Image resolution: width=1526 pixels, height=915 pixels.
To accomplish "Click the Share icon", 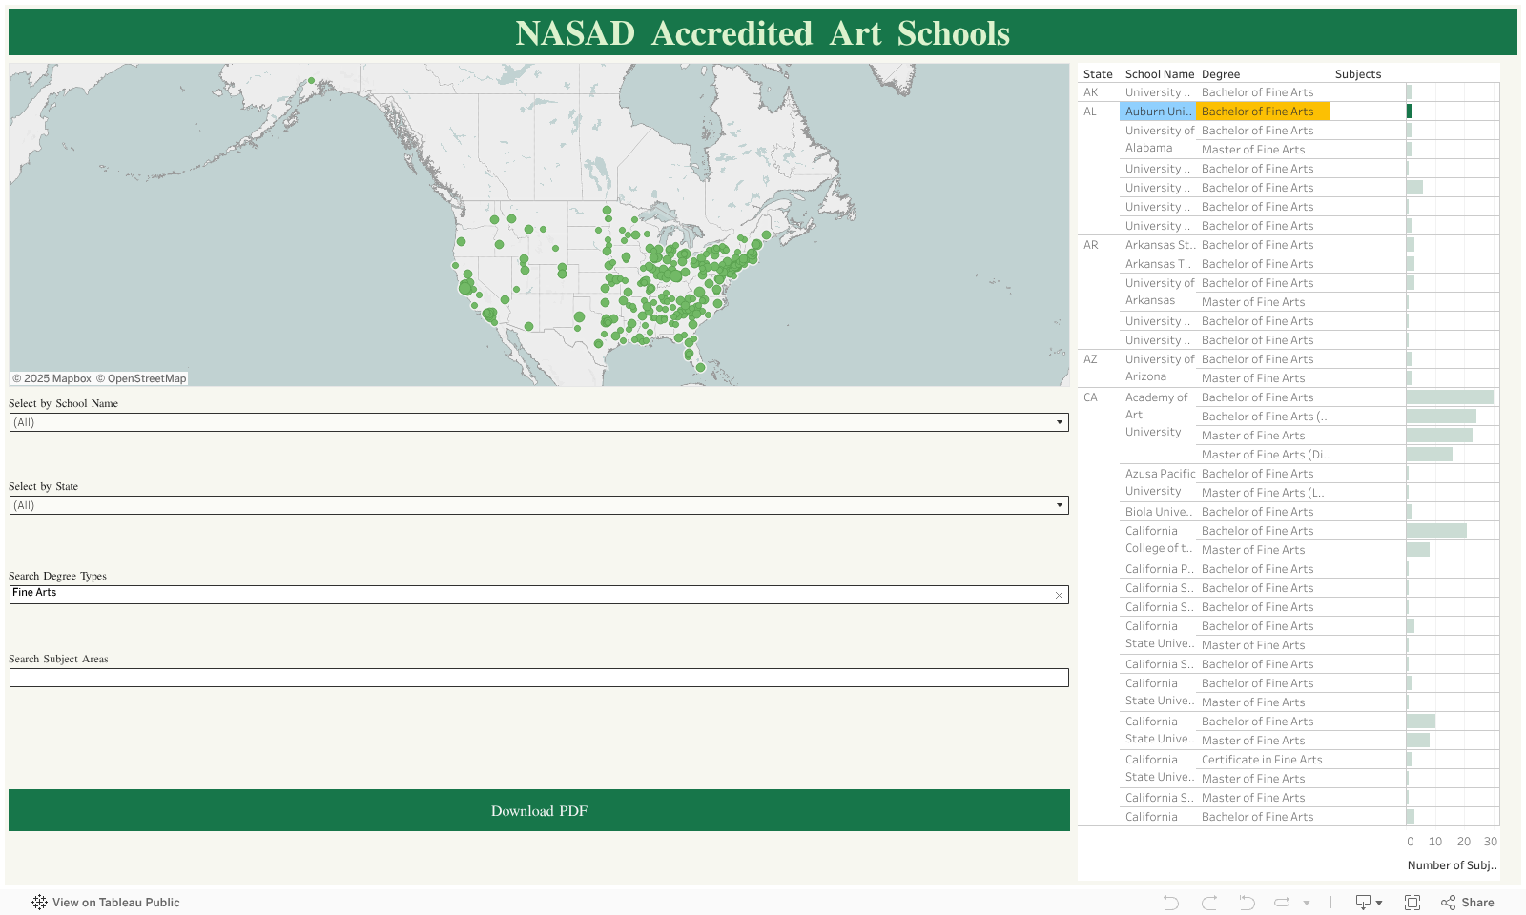I will (x=1449, y=903).
